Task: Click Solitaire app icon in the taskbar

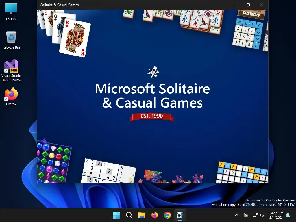Action: [180, 215]
